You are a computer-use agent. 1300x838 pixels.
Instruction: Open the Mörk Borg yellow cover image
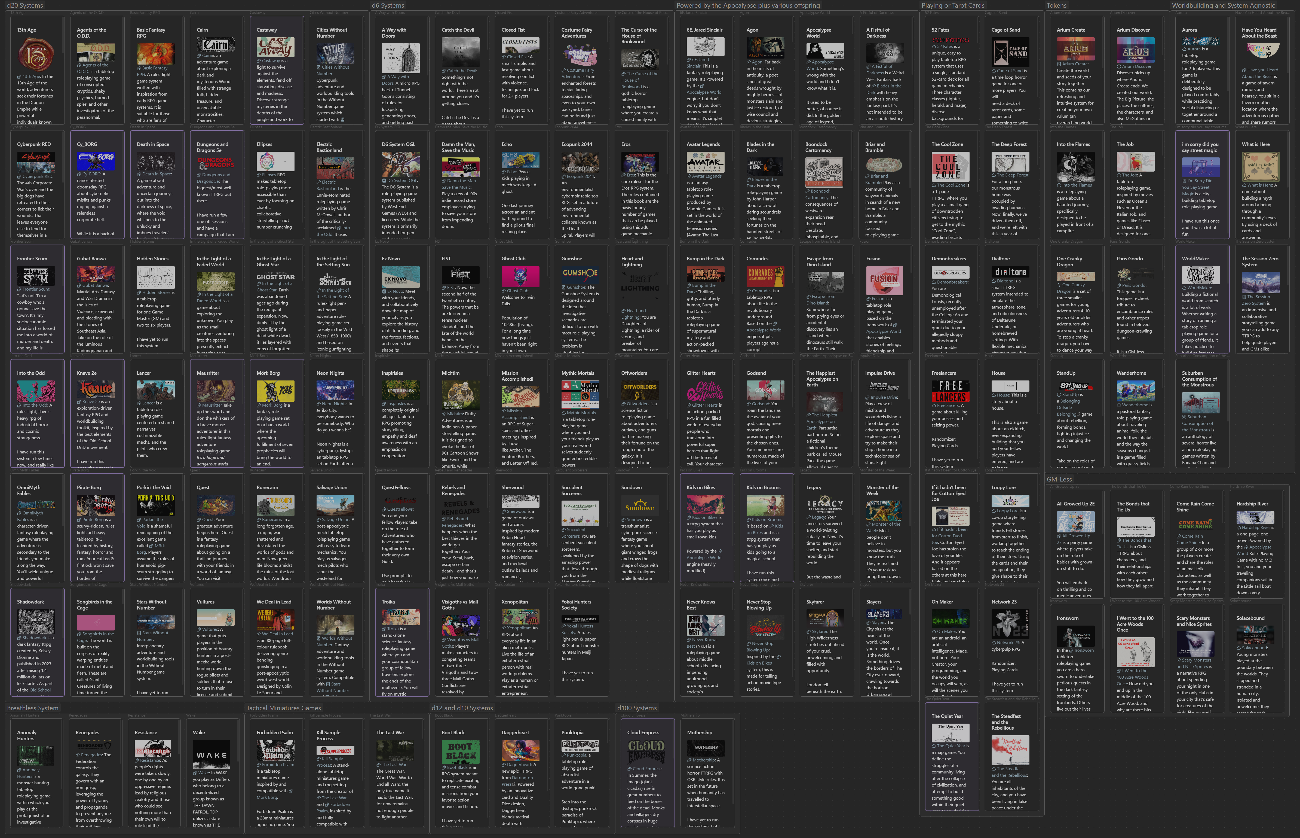(276, 391)
